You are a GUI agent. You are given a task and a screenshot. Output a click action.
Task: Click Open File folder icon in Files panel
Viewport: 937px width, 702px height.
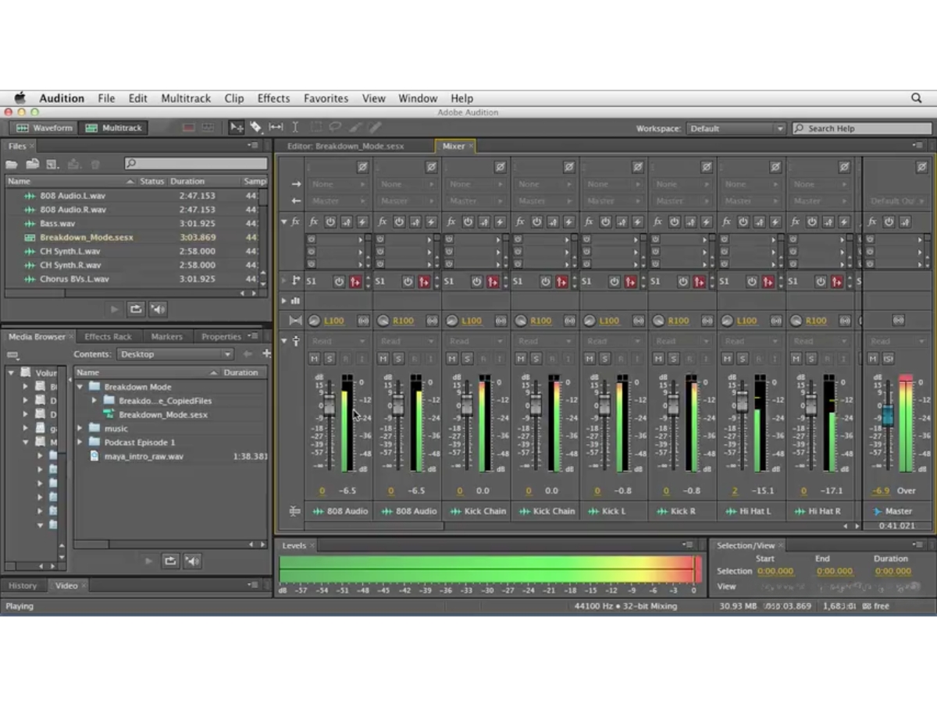(x=12, y=164)
